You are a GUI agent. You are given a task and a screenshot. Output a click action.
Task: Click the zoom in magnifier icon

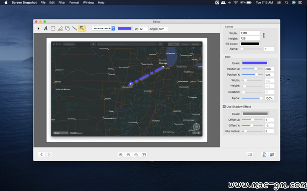click(121, 155)
